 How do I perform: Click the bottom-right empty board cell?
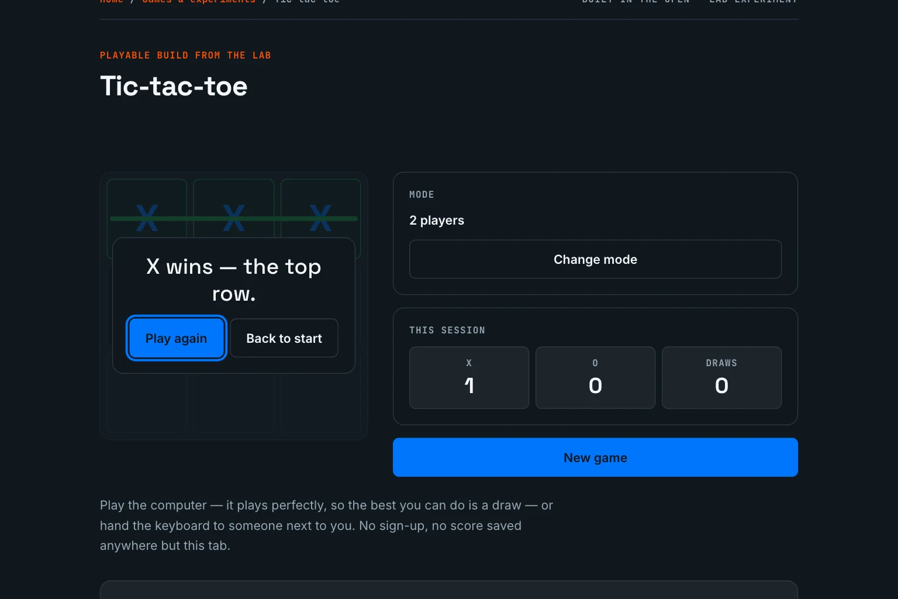coord(321,404)
